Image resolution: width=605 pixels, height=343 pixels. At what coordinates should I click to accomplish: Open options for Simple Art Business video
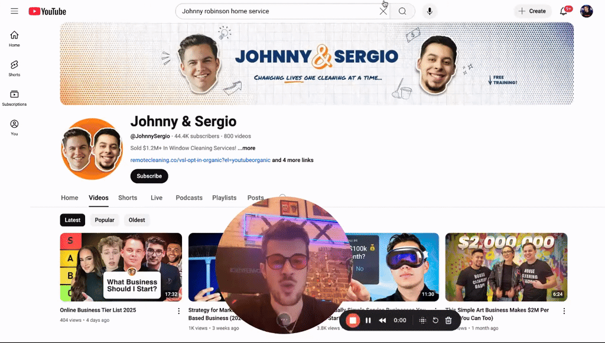tap(564, 311)
